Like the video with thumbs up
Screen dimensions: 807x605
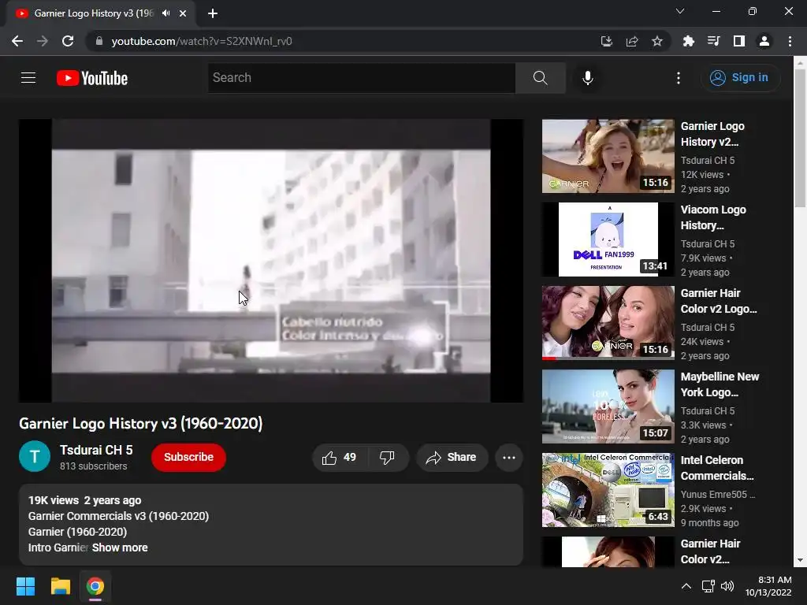point(340,458)
